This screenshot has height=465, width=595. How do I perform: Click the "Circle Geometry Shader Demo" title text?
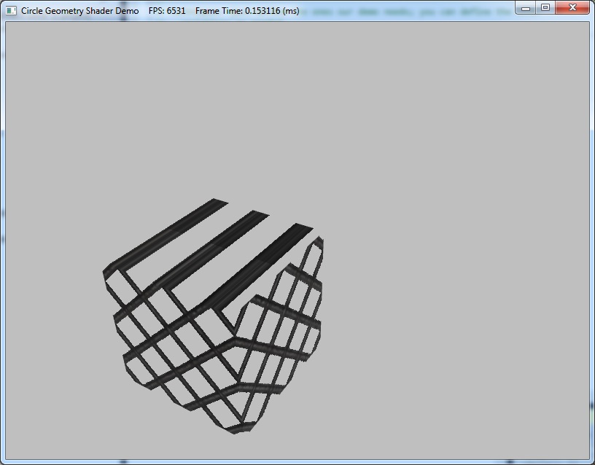coord(79,11)
